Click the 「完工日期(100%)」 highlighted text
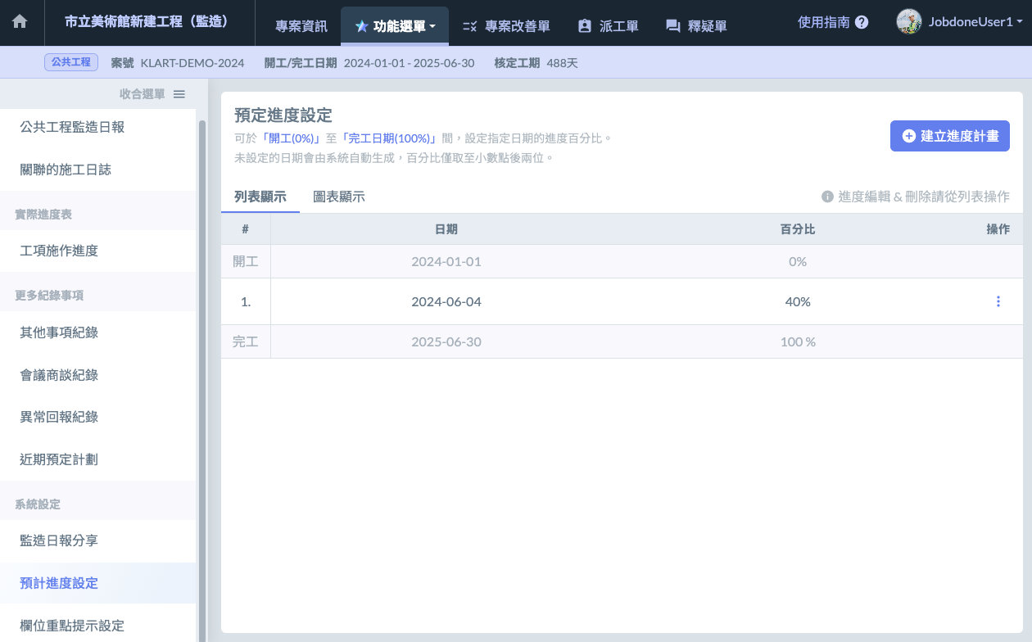Screen dimensions: 1032x642 click(389, 138)
